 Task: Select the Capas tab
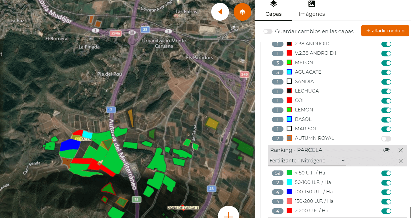coord(273,14)
